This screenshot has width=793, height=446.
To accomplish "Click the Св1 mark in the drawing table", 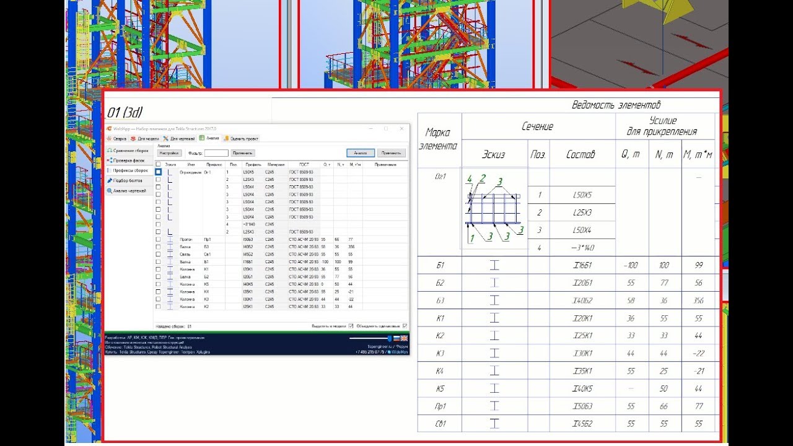I will [x=440, y=424].
